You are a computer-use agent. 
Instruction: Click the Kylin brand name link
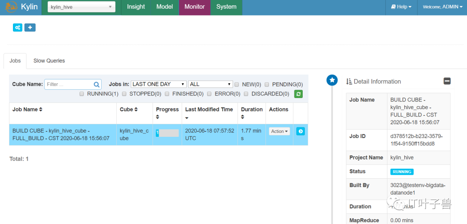coord(29,7)
